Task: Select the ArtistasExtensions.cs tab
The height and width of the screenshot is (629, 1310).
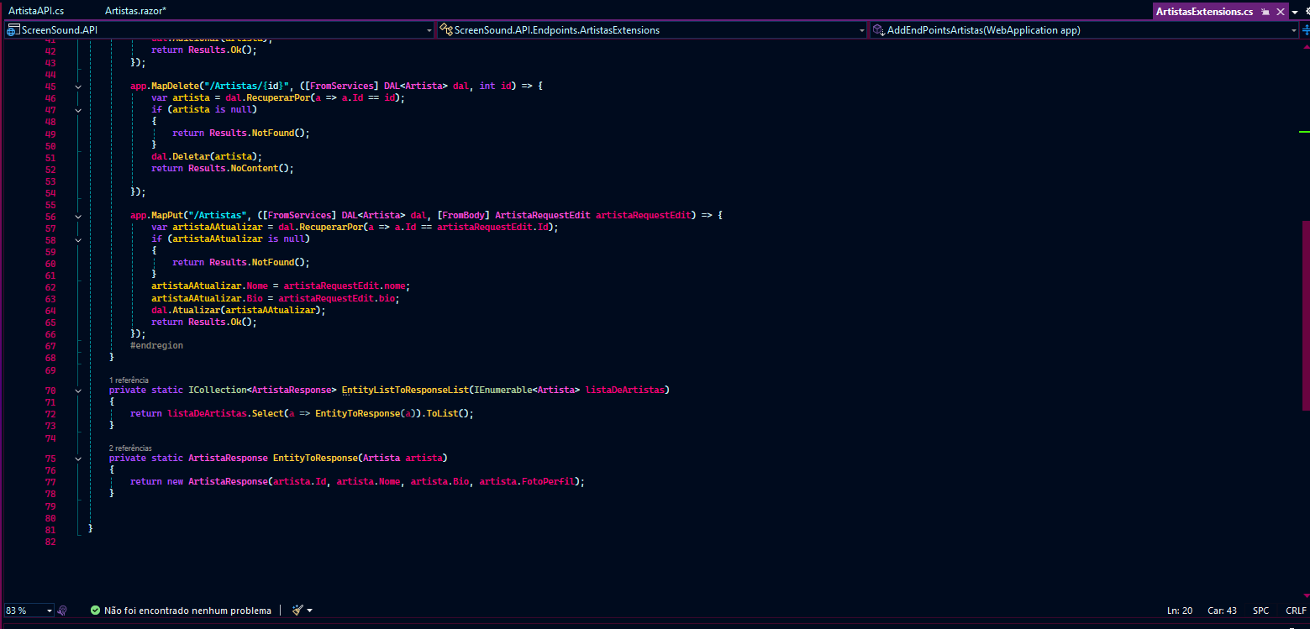Action: pos(1204,11)
